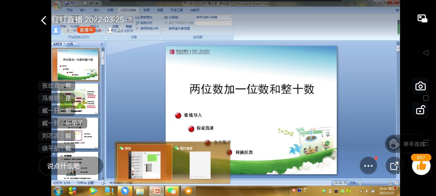The width and height of the screenshot is (436, 196).
Task: Open the 插入 ribbon tab
Action: point(83,10)
